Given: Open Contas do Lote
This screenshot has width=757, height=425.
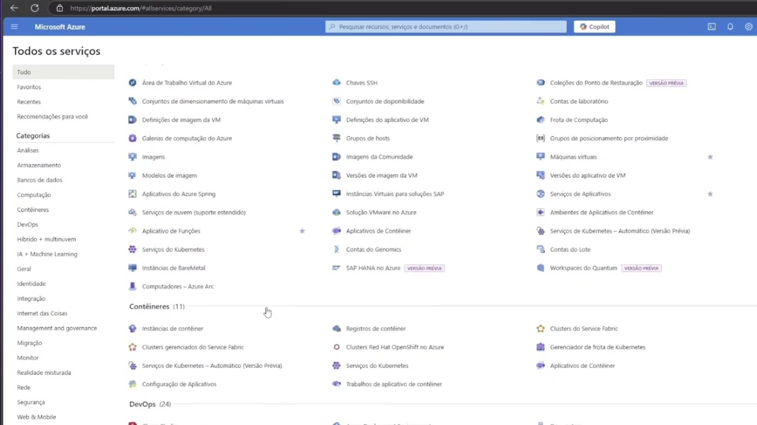Looking at the screenshot, I should click(570, 249).
